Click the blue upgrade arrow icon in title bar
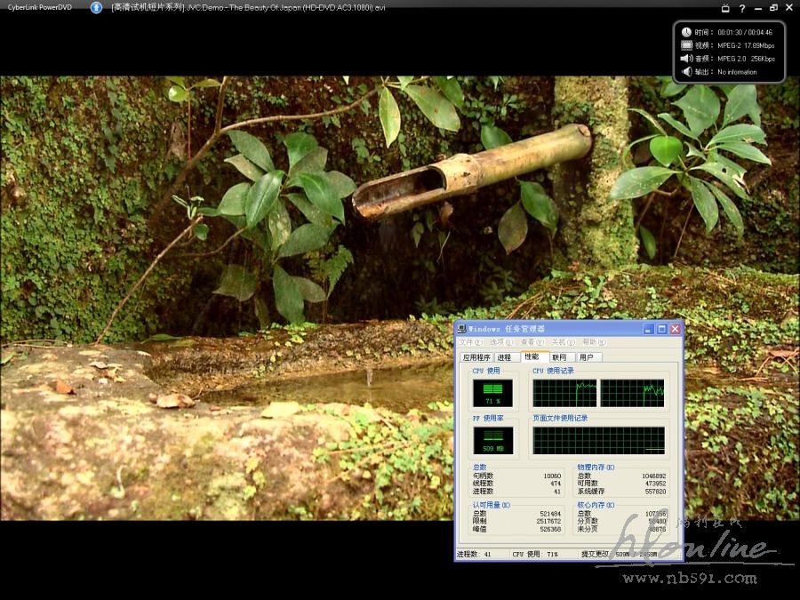This screenshot has width=800, height=600. coord(97,7)
